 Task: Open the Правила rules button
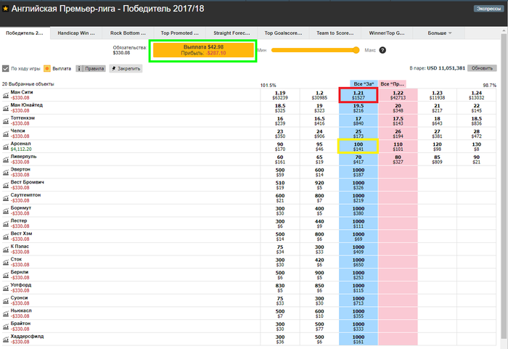[91, 68]
